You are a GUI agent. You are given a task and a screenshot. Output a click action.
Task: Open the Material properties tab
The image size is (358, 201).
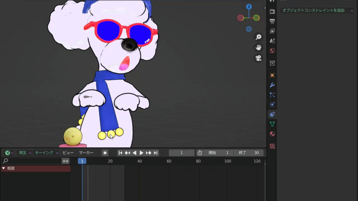[x=272, y=134]
